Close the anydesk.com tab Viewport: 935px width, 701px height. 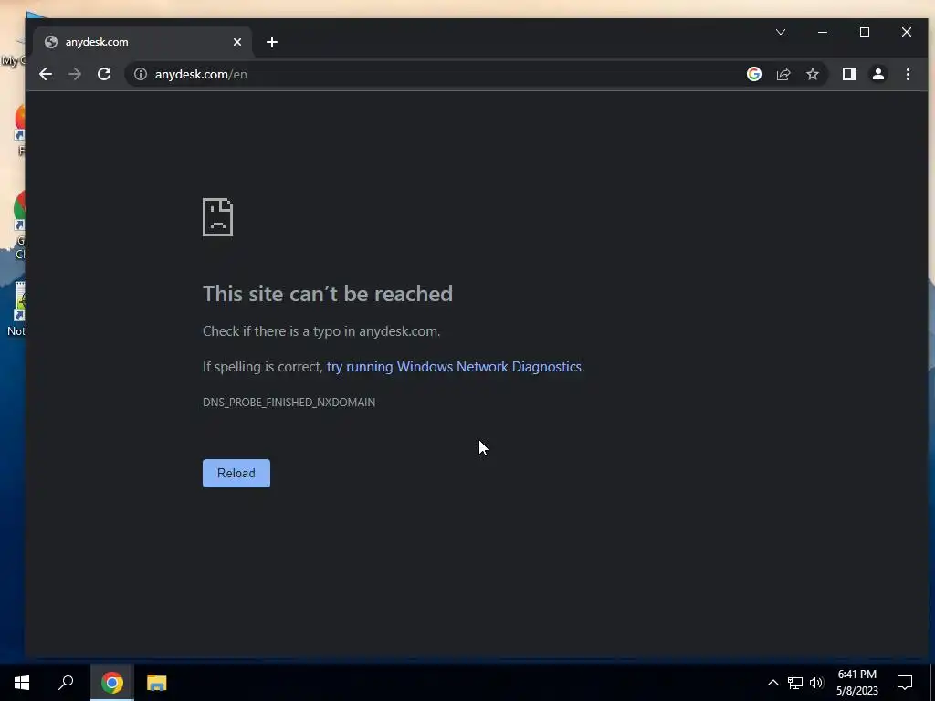pyautogui.click(x=237, y=42)
